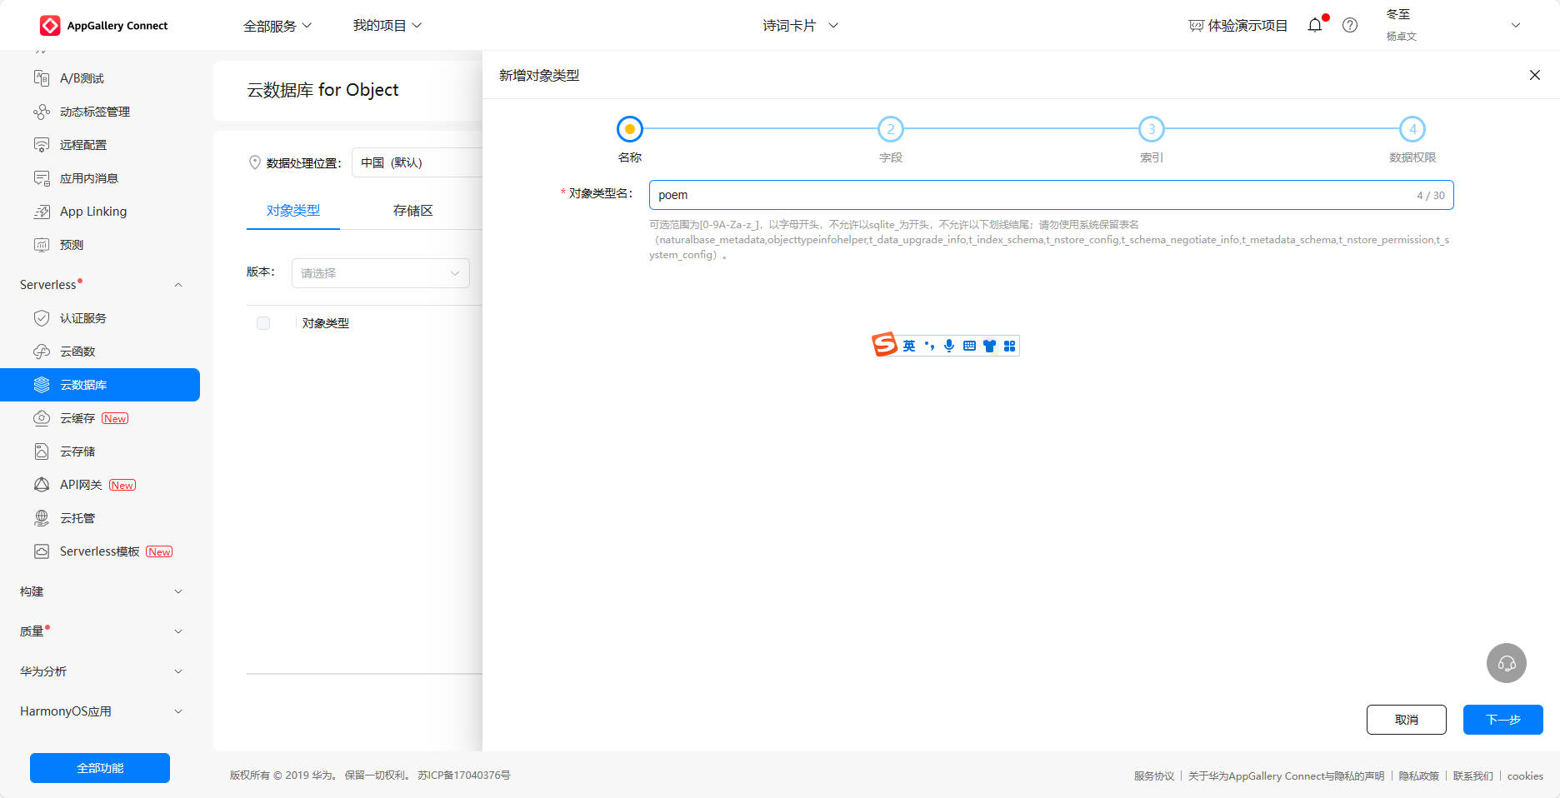Open 关于华为AppGallery Connect与隐私的声明 link

pyautogui.click(x=1287, y=776)
